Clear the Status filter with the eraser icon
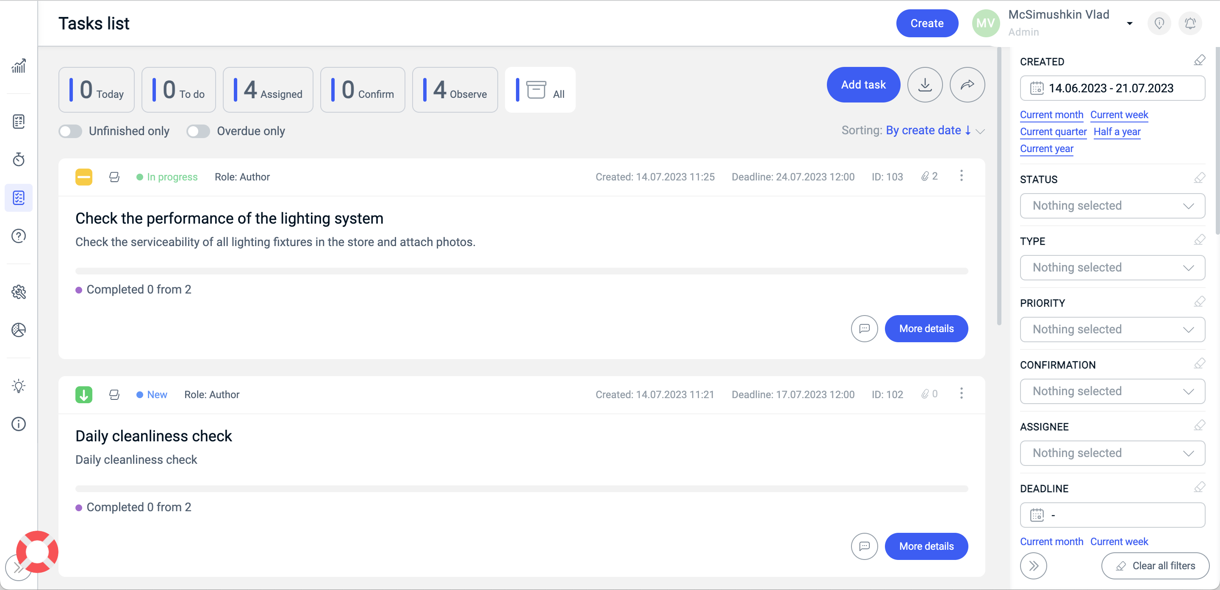This screenshot has width=1220, height=590. (1199, 178)
